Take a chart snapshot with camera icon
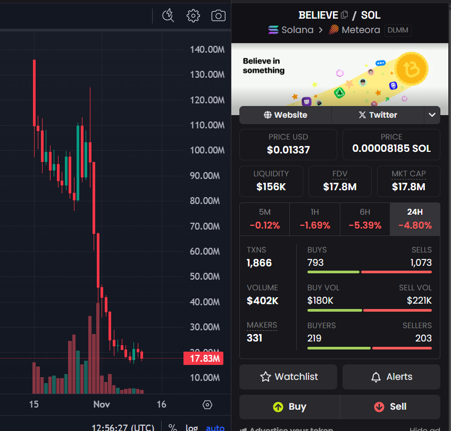The image size is (451, 431). pos(218,15)
